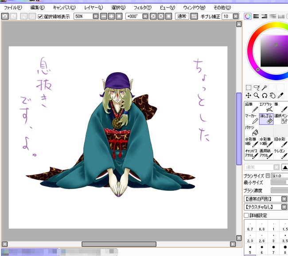Select the Eyedropper tool
Screen dimensions: 288x256
pos(280,96)
